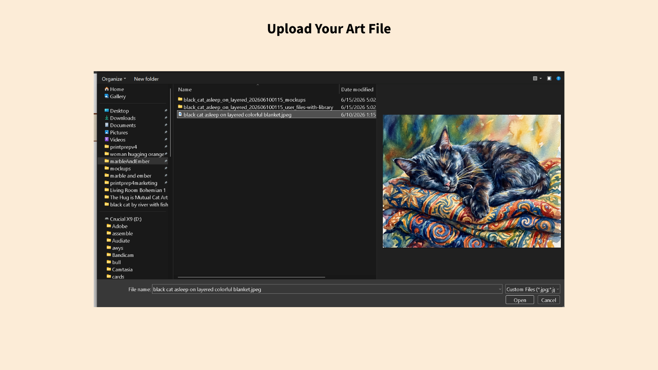This screenshot has height=370, width=658.
Task: Click the Desktop pin icon
Action: pyautogui.click(x=166, y=111)
